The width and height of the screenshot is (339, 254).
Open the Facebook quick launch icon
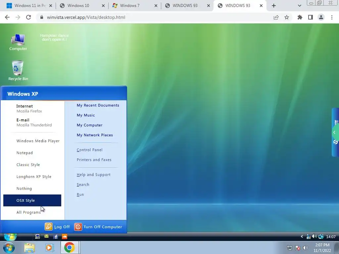tap(56, 237)
